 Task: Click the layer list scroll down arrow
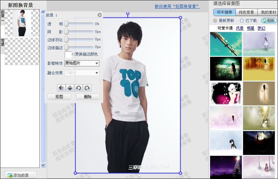point(43,165)
